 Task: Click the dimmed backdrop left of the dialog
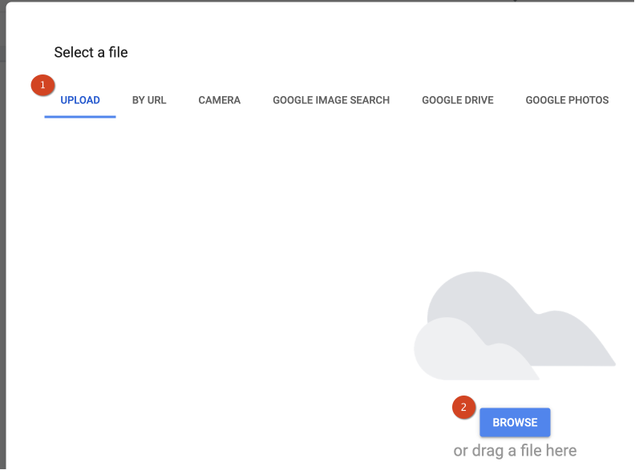[x=2, y=240]
